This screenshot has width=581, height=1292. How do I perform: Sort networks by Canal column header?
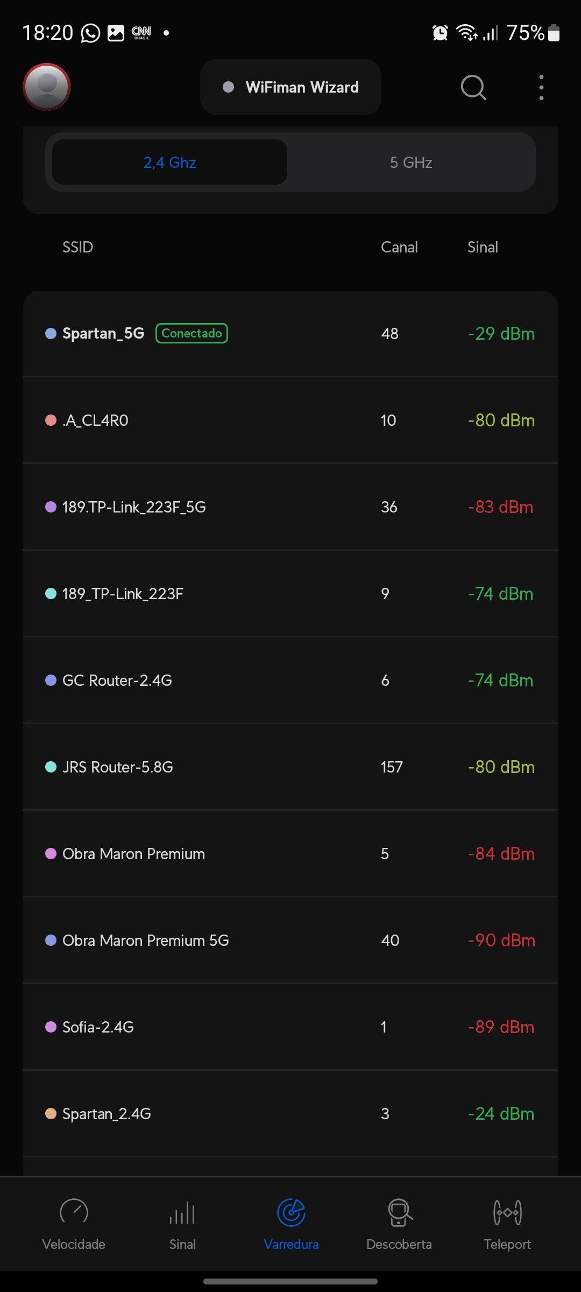tap(399, 247)
